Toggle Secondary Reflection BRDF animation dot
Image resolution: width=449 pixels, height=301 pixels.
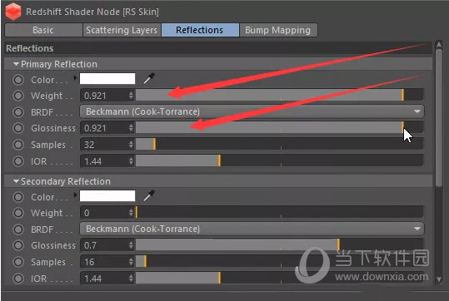click(18, 229)
